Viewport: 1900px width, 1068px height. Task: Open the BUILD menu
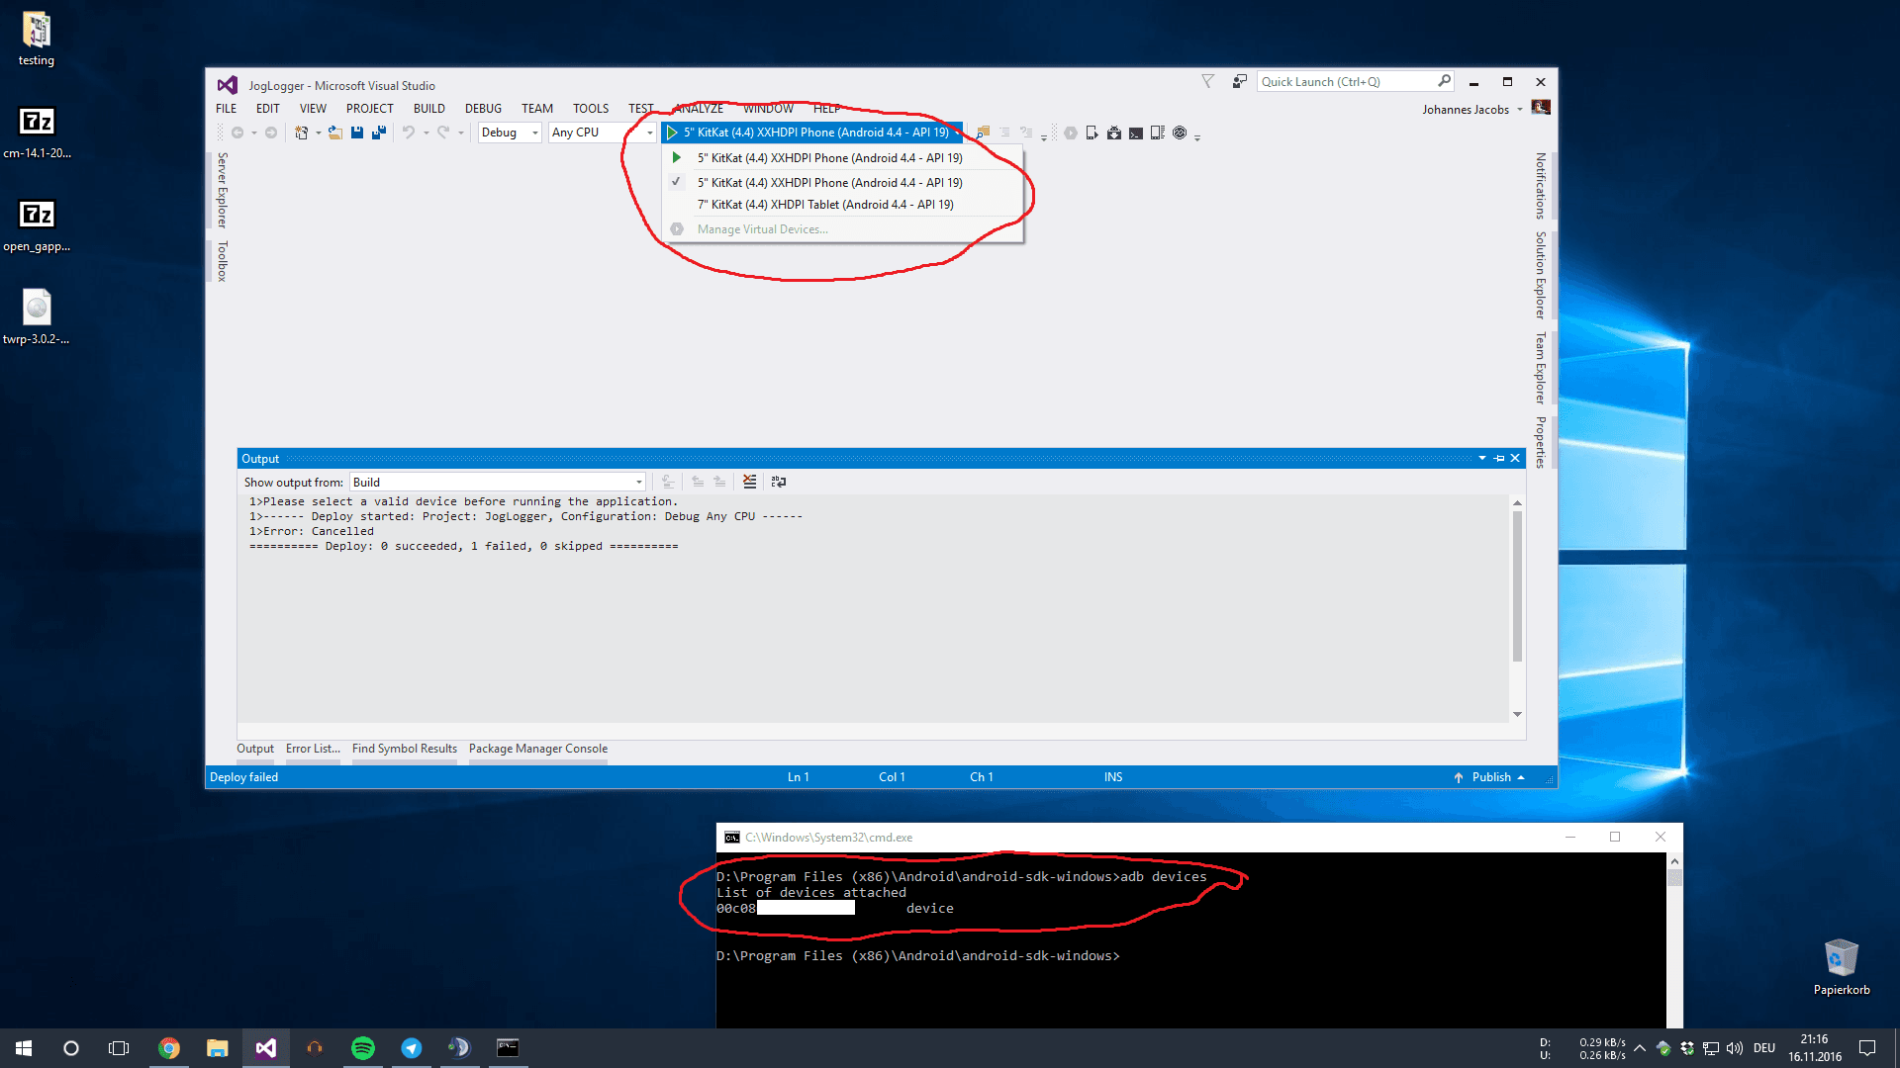click(429, 109)
